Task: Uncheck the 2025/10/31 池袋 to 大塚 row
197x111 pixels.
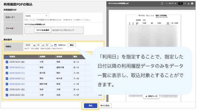Action: point(7,89)
